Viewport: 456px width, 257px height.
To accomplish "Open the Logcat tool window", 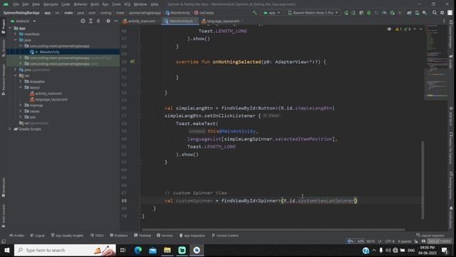I will click(x=37, y=236).
